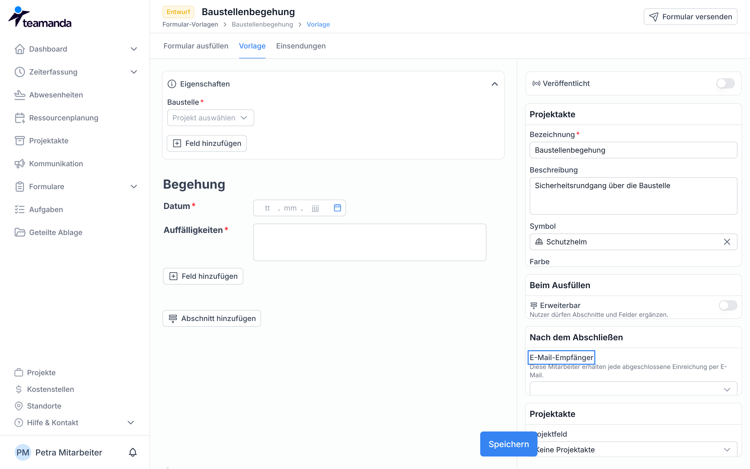The width and height of the screenshot is (750, 469).
Task: Select the Vorlage tab
Action: tap(252, 46)
